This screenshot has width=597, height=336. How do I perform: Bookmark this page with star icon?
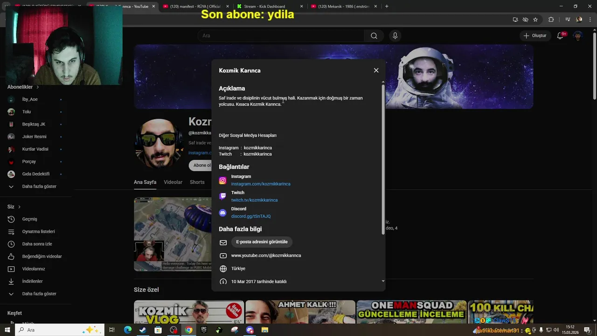[x=535, y=20]
